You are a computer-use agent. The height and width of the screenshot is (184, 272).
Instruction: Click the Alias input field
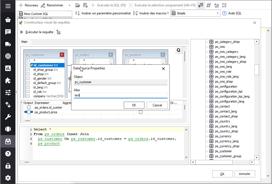[x=120, y=95]
